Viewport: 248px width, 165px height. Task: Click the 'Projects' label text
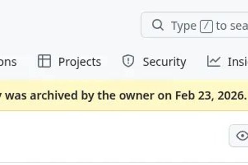point(79,61)
